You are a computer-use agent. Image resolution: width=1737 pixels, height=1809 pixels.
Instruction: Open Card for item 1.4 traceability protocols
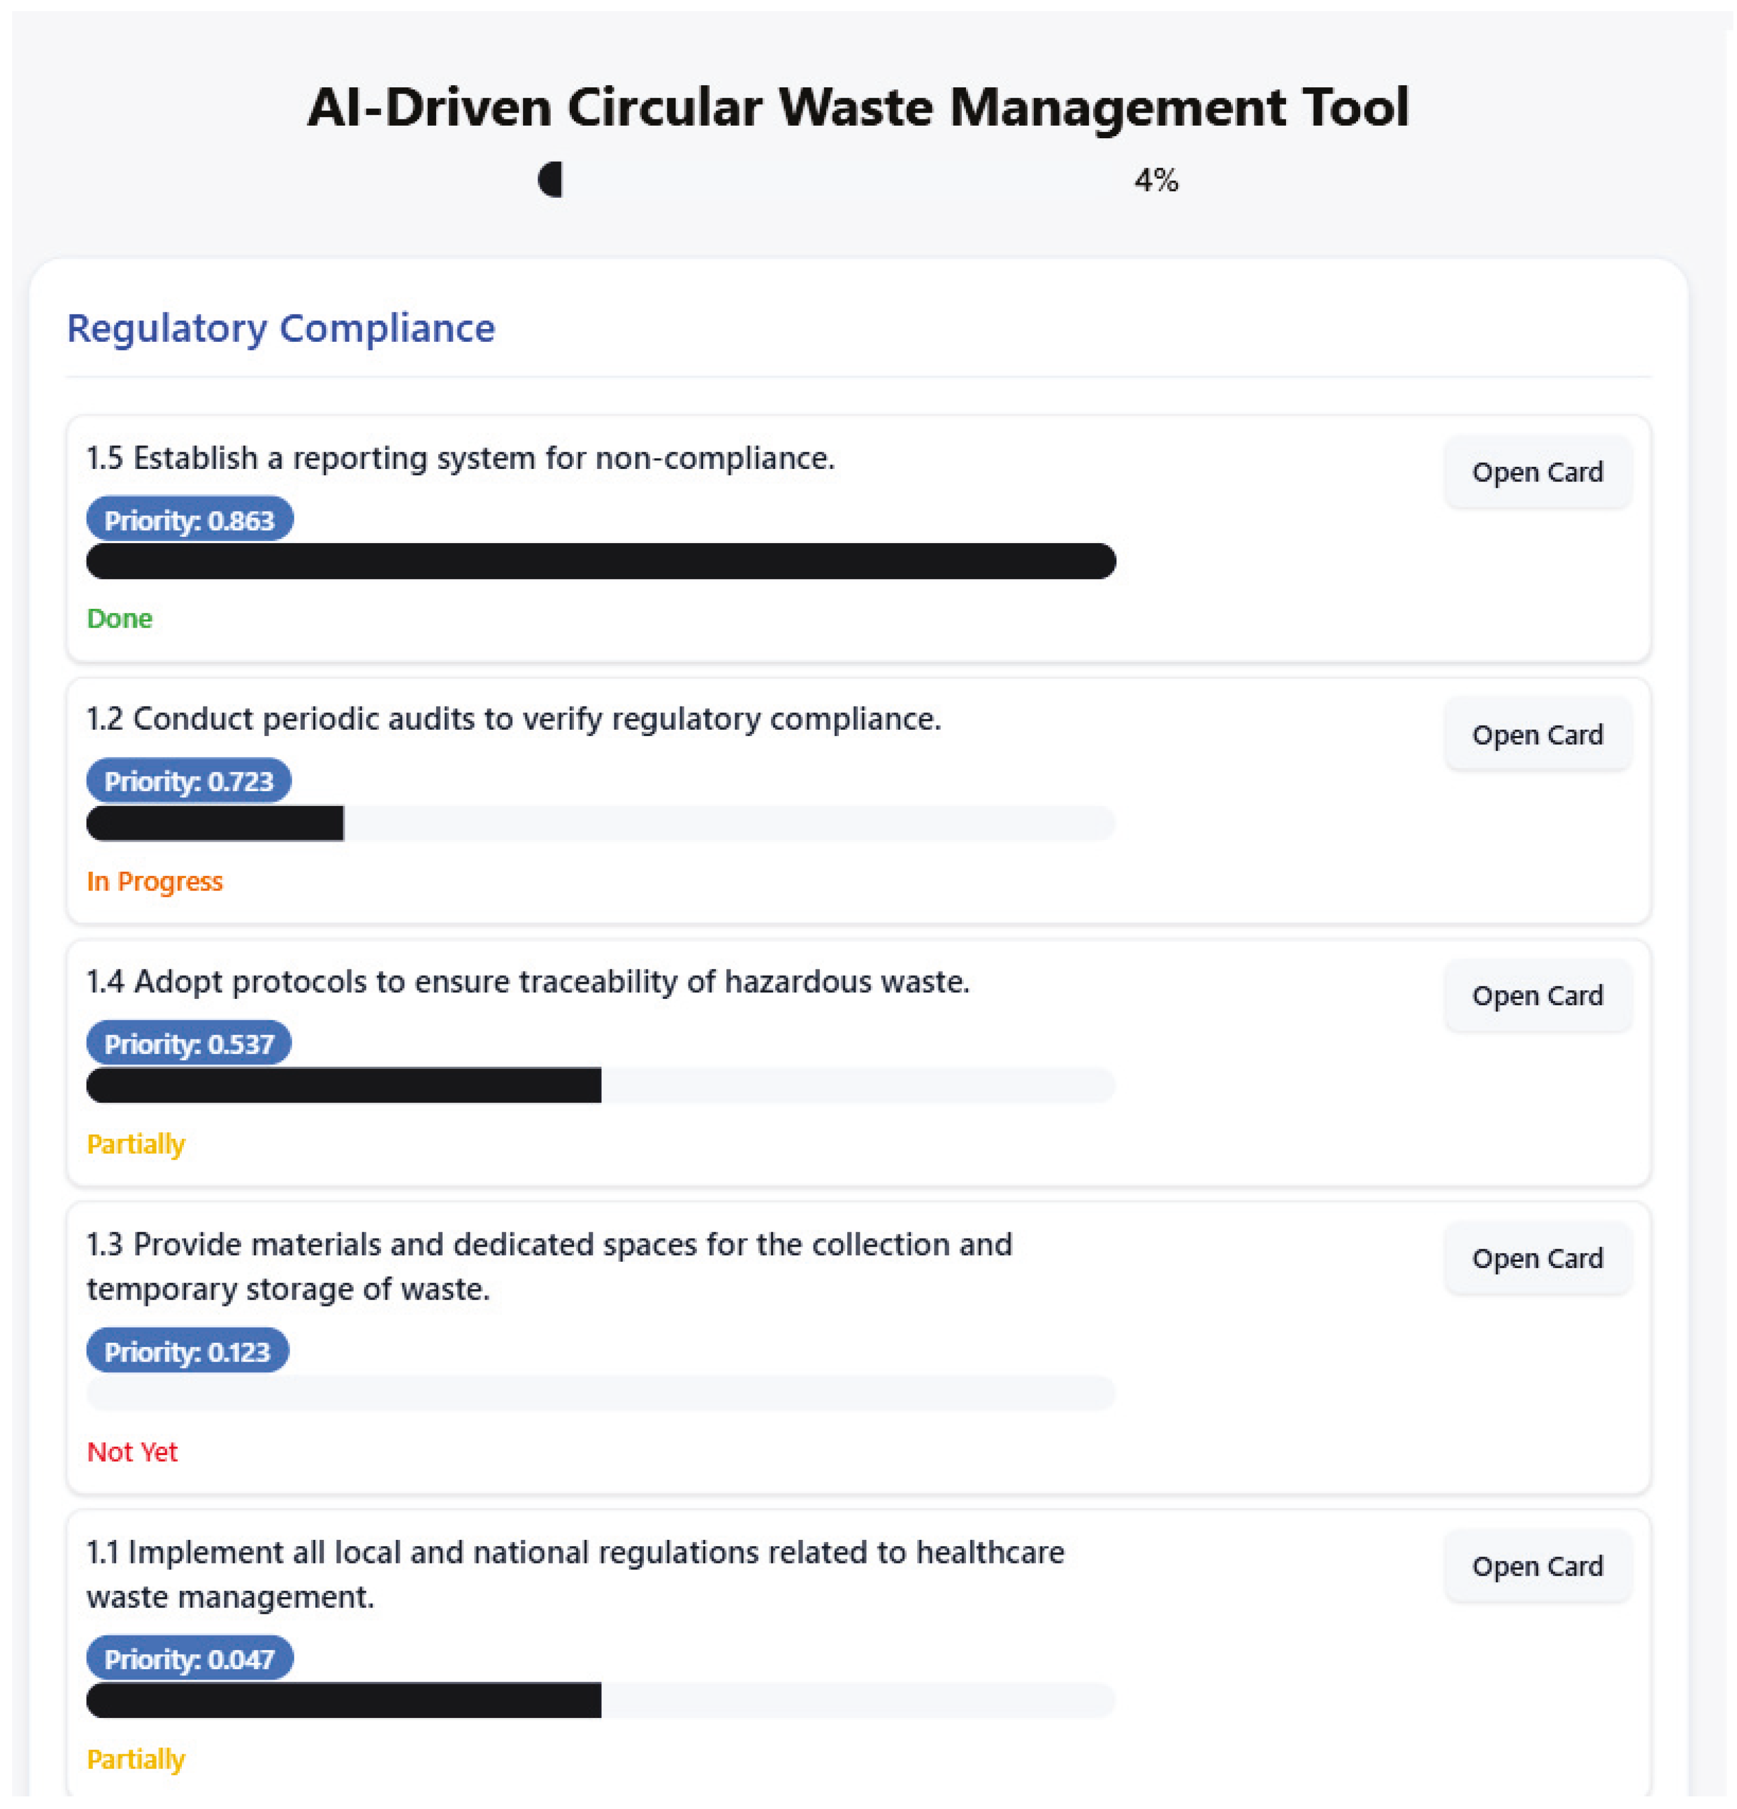point(1537,996)
